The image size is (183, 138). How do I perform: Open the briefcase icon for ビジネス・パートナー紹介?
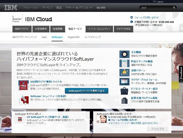[x=124, y=91]
